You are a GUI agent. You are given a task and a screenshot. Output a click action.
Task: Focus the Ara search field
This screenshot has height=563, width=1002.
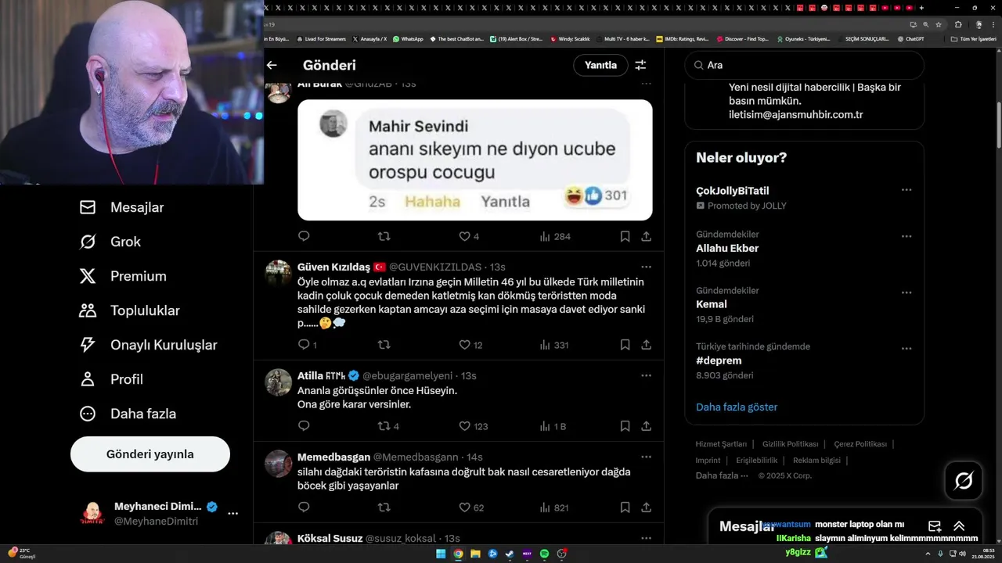(x=804, y=65)
